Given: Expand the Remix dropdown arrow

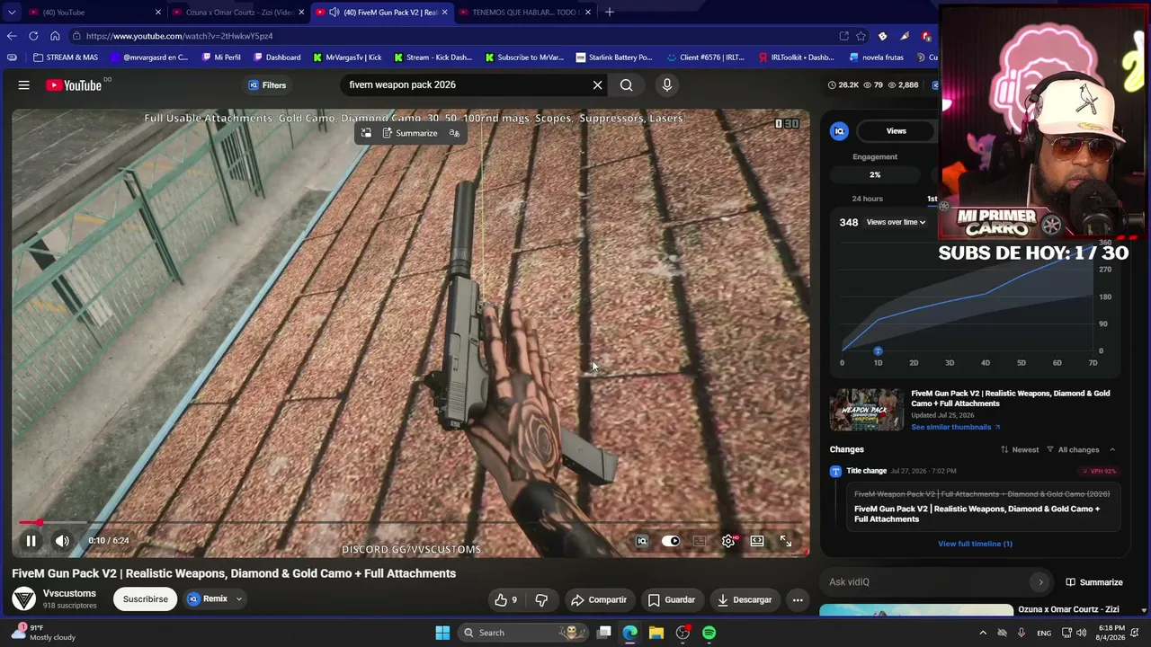Looking at the screenshot, I should click(239, 598).
